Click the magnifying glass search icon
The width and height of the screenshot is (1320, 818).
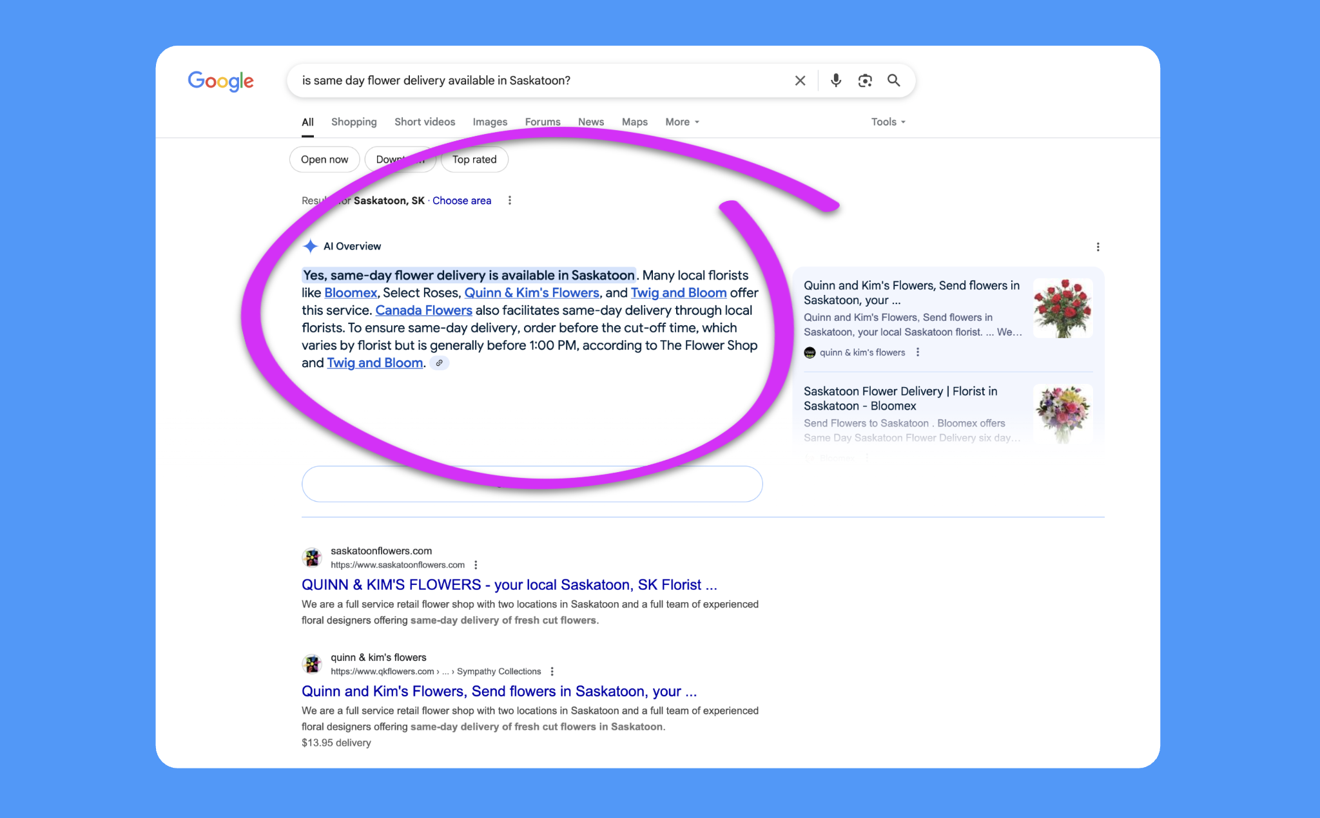[x=893, y=81]
